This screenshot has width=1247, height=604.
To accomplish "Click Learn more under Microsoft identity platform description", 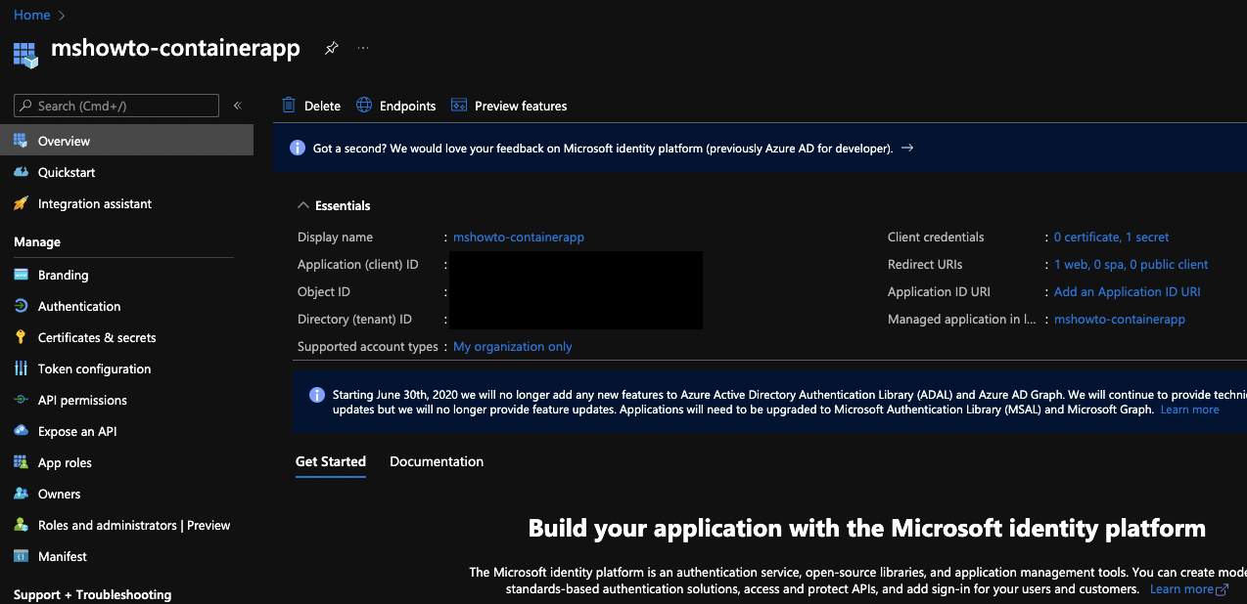I will [1181, 589].
